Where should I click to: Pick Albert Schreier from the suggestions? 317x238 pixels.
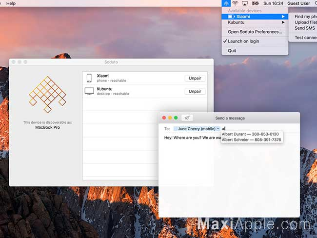pyautogui.click(x=251, y=139)
